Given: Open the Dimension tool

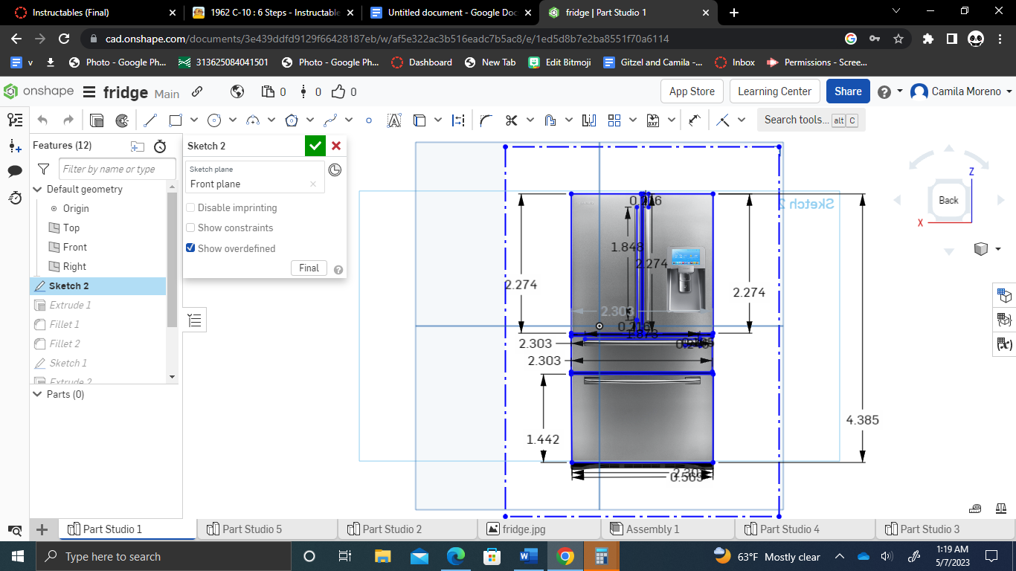Looking at the screenshot, I should (x=457, y=119).
